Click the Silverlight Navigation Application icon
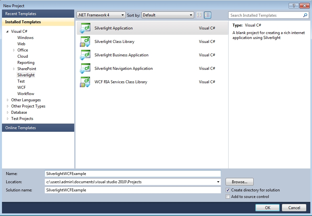The width and height of the screenshot is (312, 216). coord(85,69)
